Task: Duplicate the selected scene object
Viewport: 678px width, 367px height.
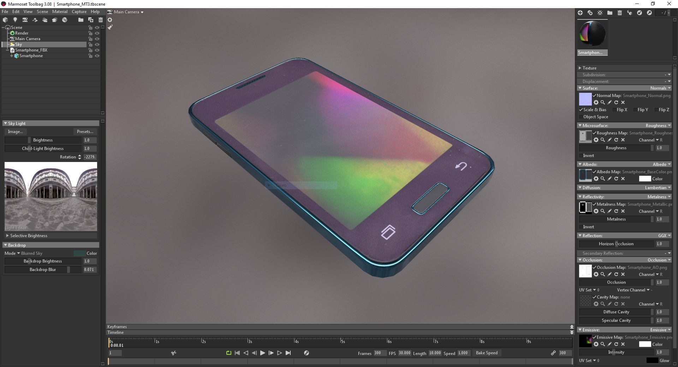Action: (x=91, y=20)
